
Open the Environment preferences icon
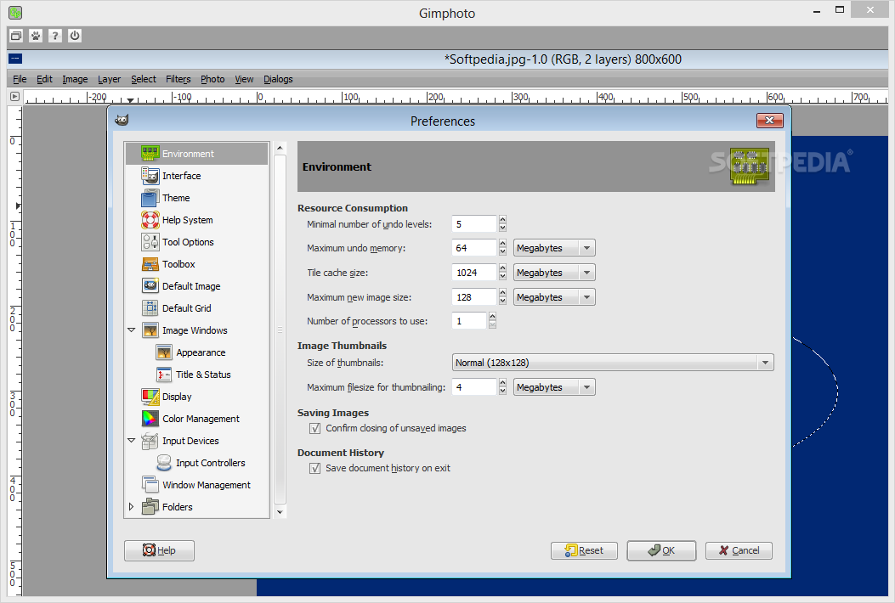(150, 154)
